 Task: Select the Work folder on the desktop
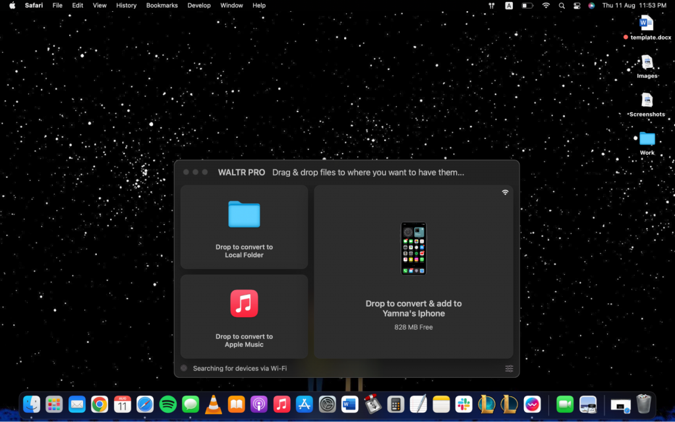pyautogui.click(x=647, y=143)
